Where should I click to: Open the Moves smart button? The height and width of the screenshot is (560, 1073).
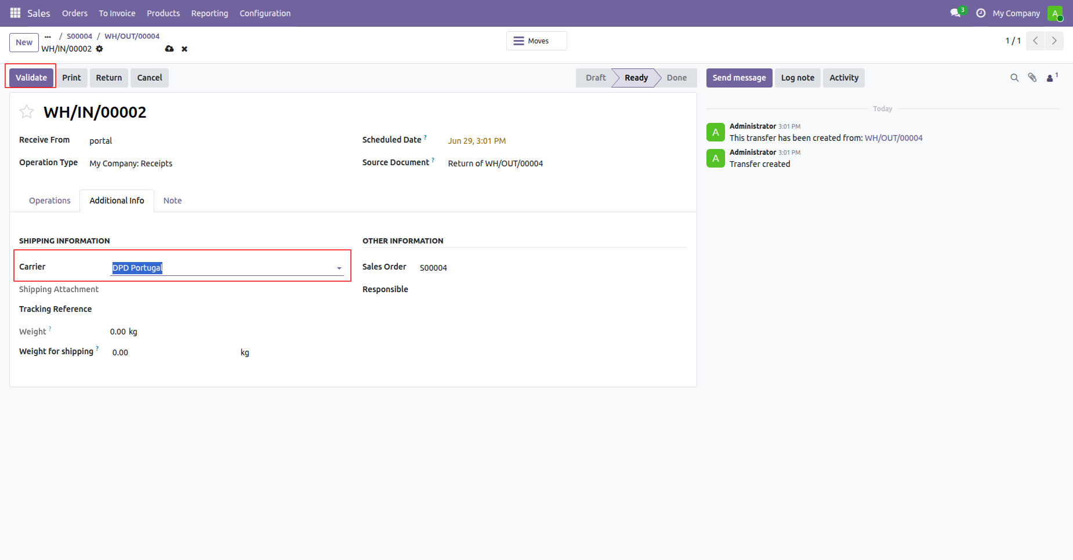(x=536, y=41)
